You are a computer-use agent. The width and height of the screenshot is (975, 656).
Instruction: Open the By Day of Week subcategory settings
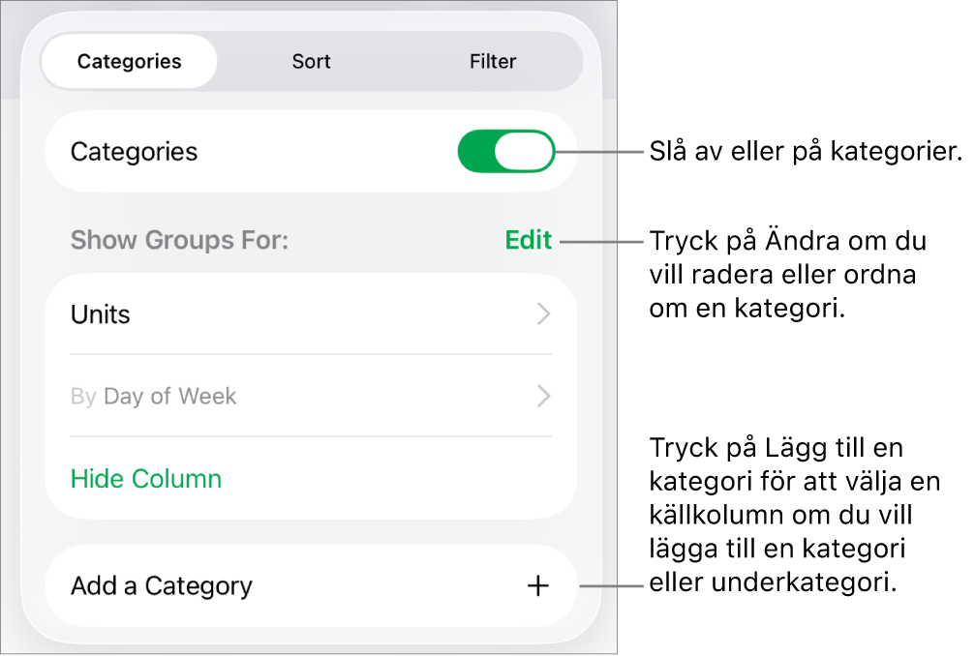[x=542, y=396]
